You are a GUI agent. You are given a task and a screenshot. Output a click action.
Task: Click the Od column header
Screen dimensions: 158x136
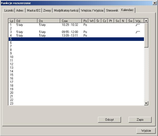[x=26, y=21]
